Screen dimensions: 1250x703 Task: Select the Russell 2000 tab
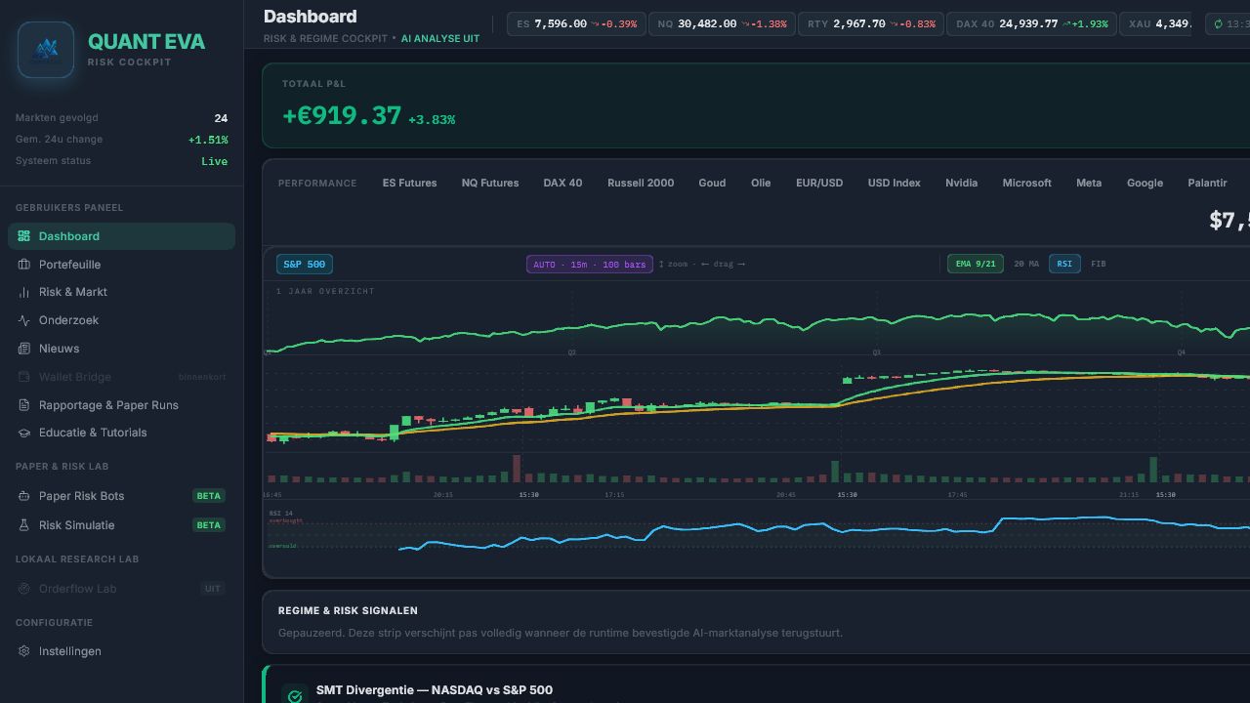[x=641, y=184]
